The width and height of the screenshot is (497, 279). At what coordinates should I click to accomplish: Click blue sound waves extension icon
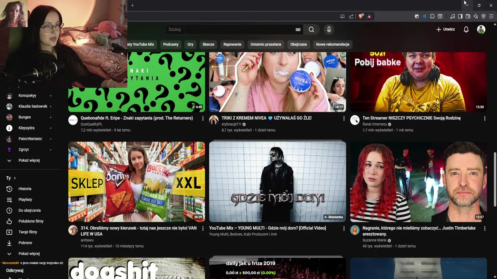click(x=424, y=16)
